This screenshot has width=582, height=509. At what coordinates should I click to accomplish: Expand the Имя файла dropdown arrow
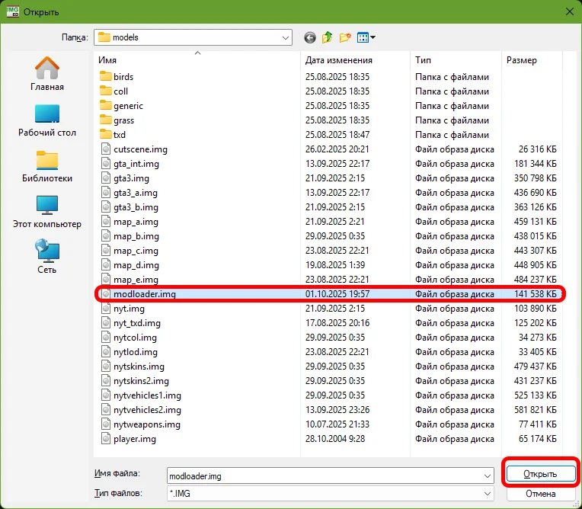(488, 475)
